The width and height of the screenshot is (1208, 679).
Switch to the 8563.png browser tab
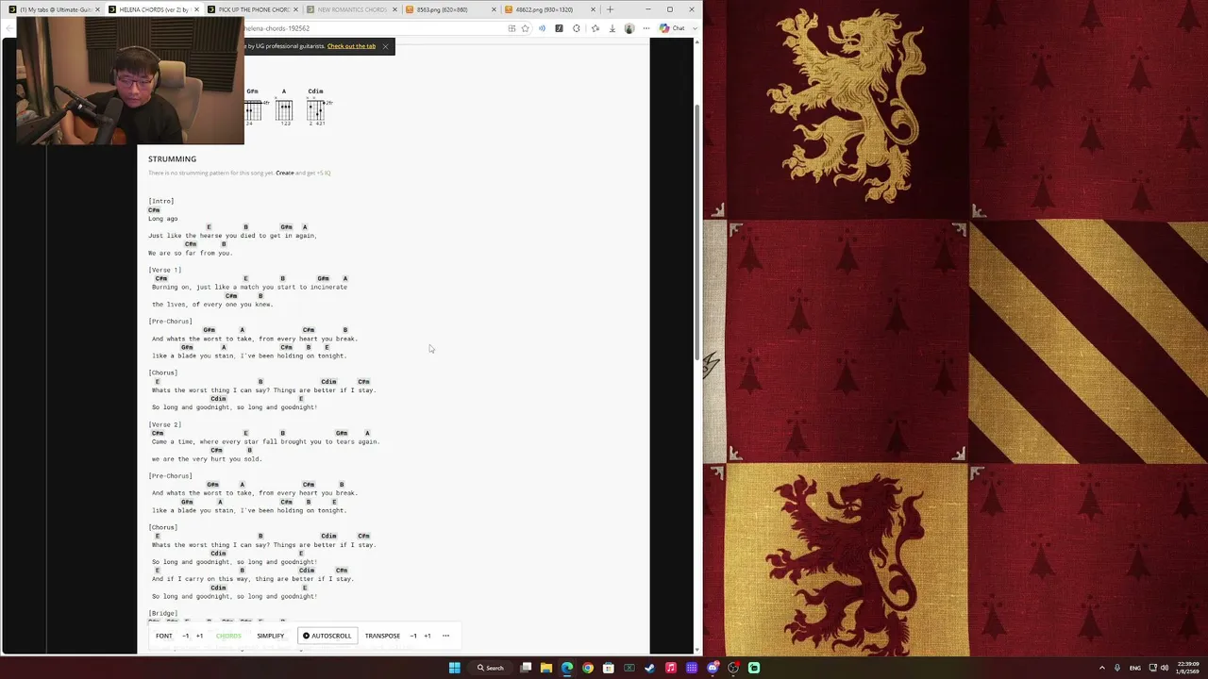(448, 9)
